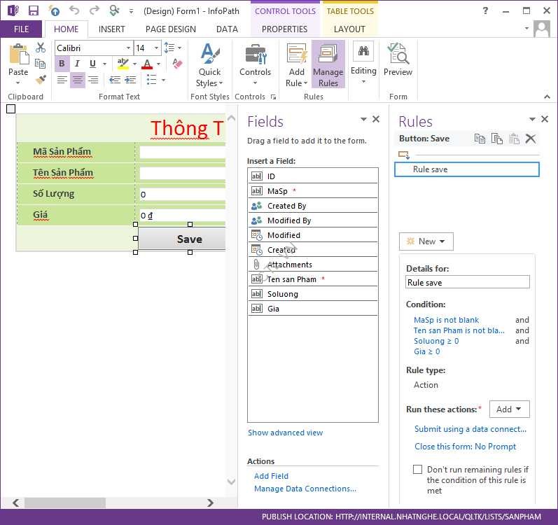The height and width of the screenshot is (525, 558).
Task: Click the Rule save details text field
Action: point(468,283)
